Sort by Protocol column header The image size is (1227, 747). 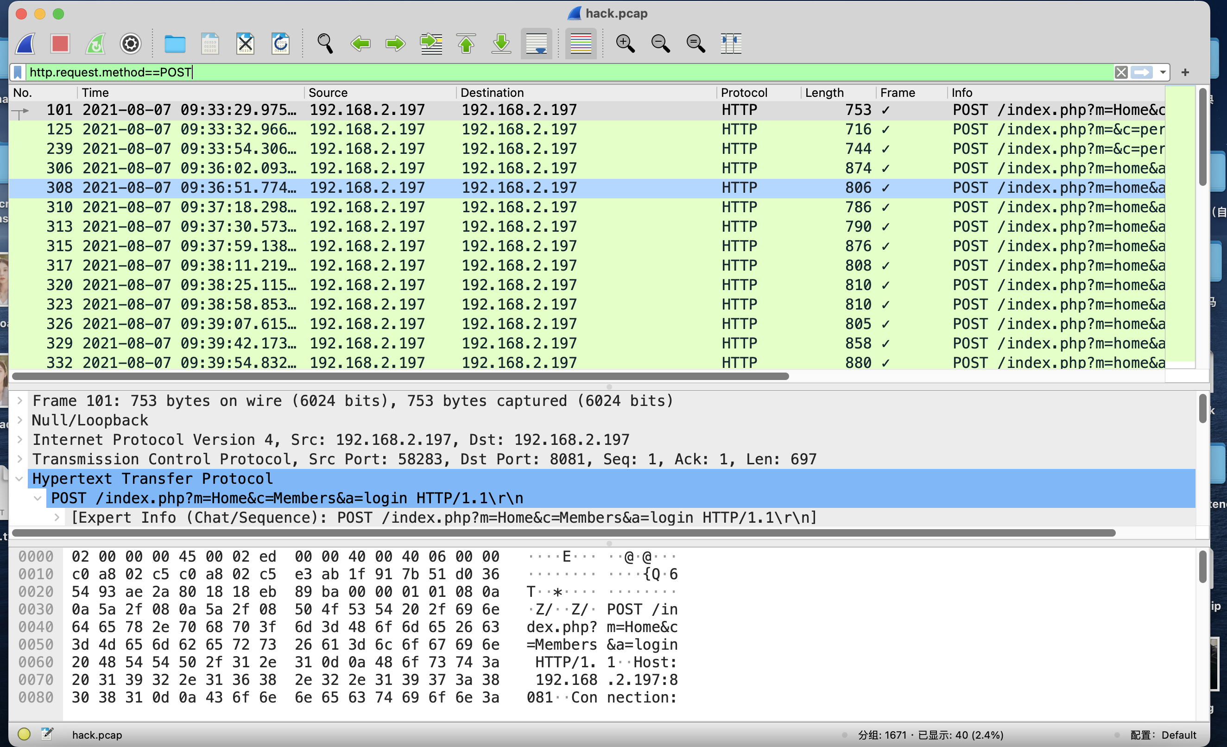click(759, 93)
